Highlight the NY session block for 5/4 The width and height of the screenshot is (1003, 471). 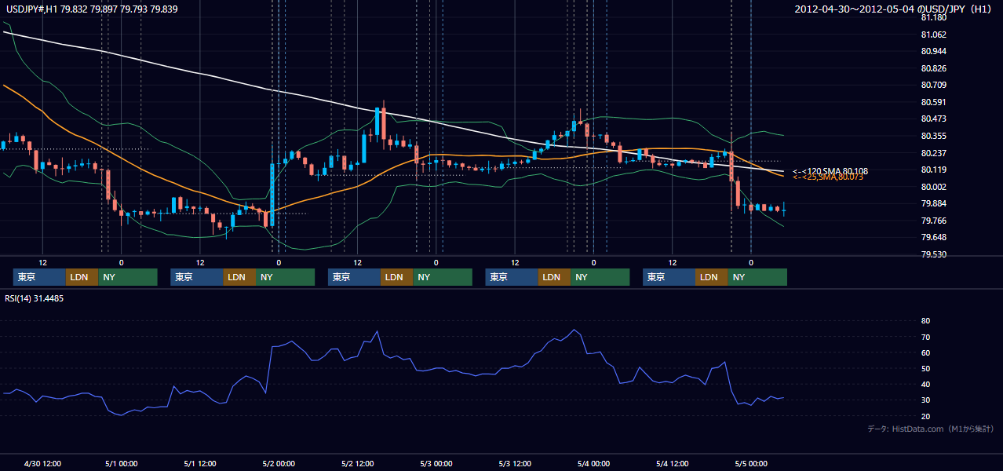pos(757,277)
